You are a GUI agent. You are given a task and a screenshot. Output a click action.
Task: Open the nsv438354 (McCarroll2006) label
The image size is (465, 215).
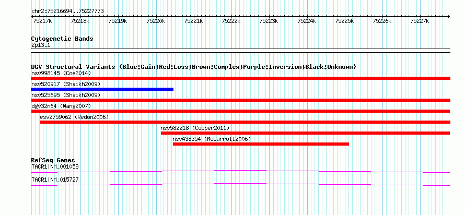[x=212, y=139]
